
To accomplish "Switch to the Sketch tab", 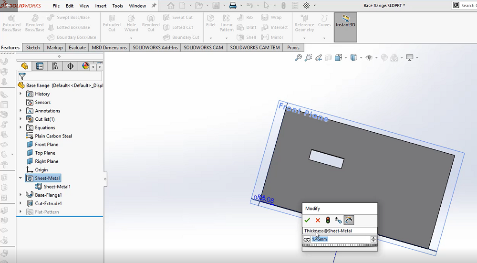I will tap(33, 47).
